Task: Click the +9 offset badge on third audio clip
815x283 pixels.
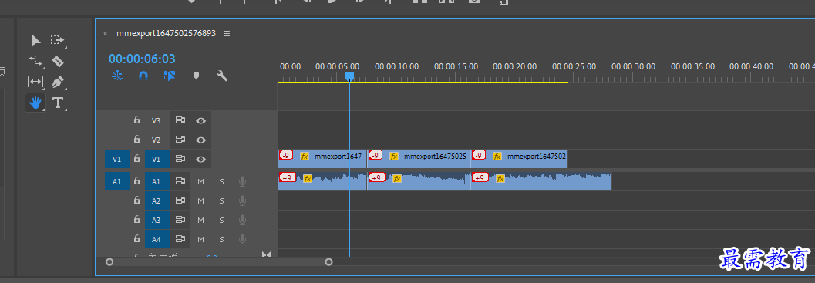Action: 480,177
